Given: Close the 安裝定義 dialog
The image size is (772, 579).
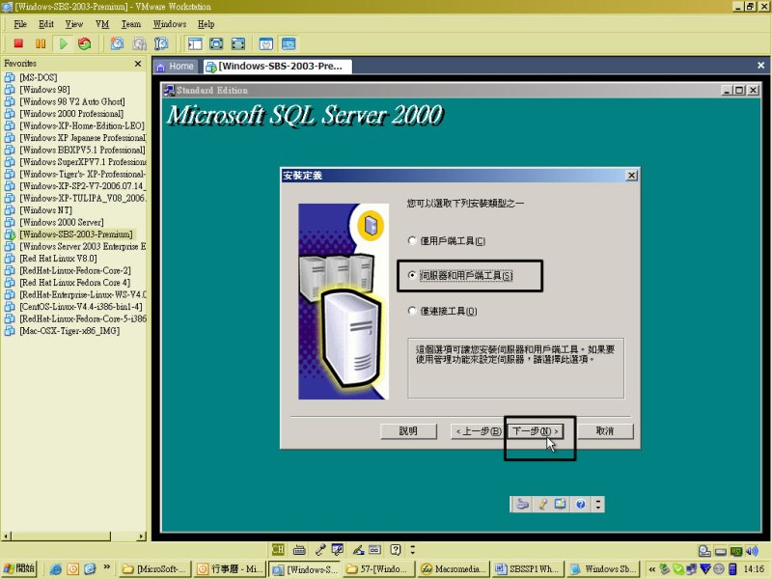Looking at the screenshot, I should (632, 176).
